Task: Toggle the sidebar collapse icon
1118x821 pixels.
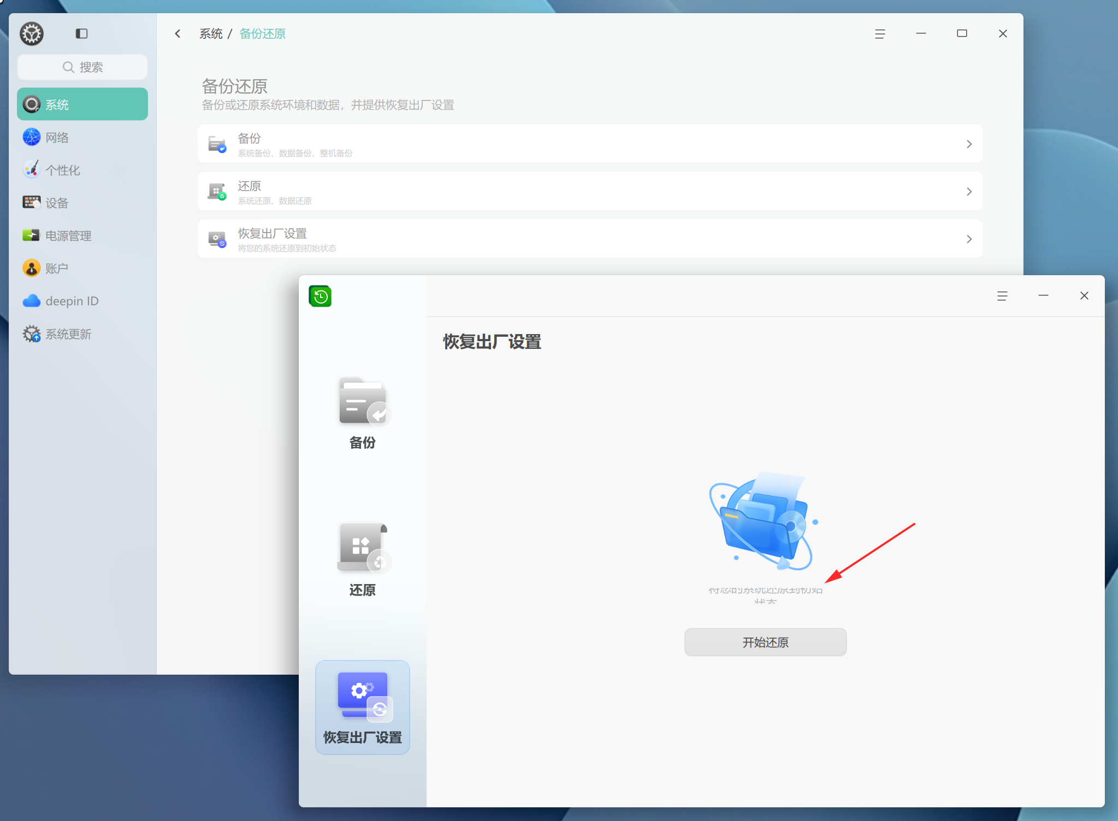Action: click(81, 34)
